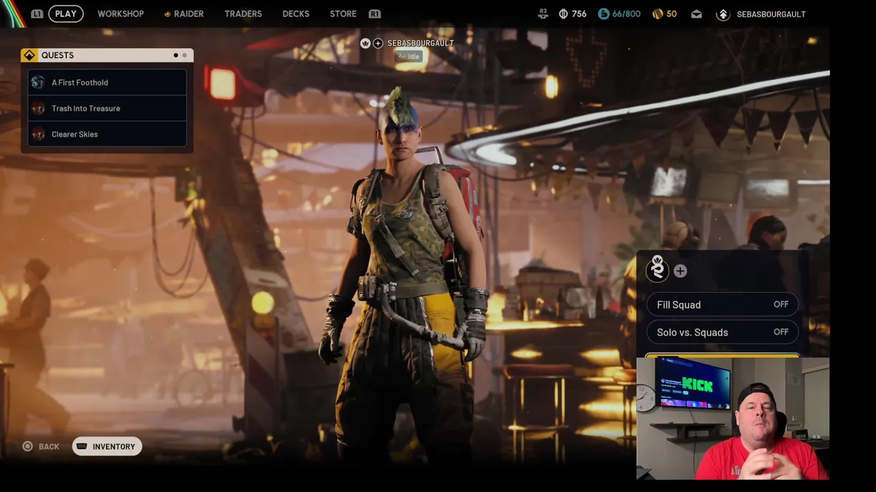Click the yellow QUESTS diamond icon

click(x=29, y=55)
